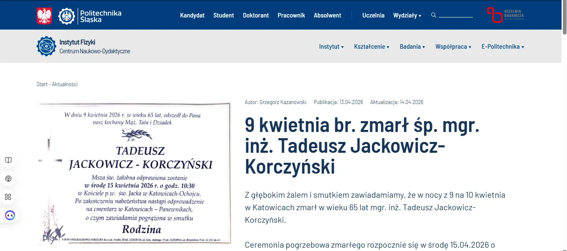The height and width of the screenshot is (251, 567).
Task: Click the Aktualności breadcrumb link
Action: coord(65,84)
